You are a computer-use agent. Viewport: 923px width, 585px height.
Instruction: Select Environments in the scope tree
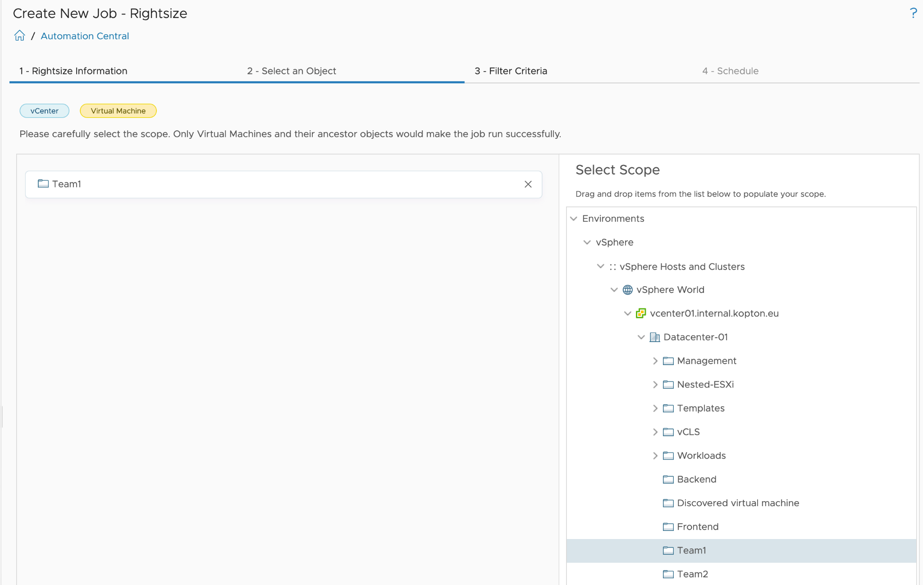click(x=613, y=219)
